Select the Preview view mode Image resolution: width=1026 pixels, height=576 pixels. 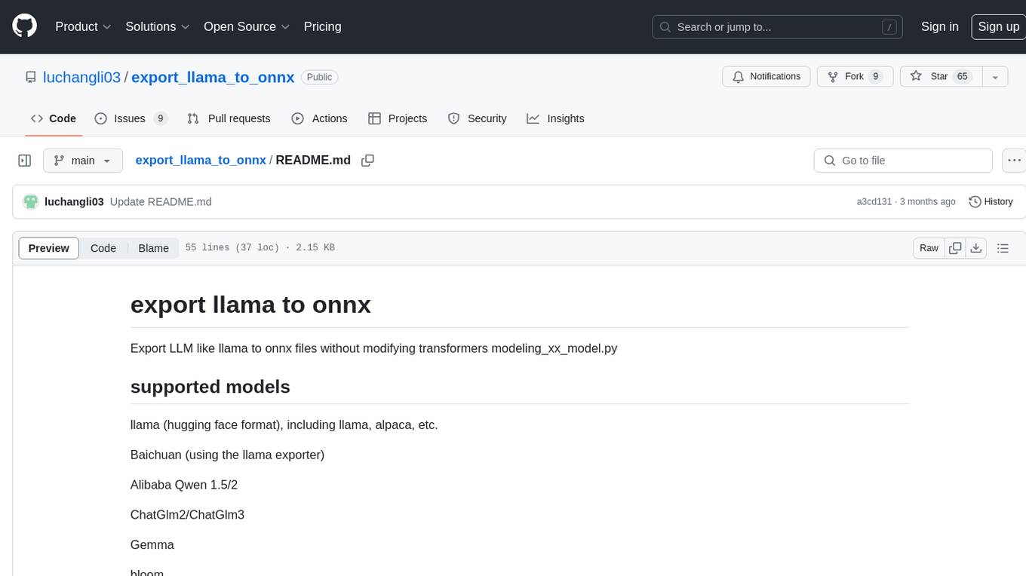click(49, 248)
